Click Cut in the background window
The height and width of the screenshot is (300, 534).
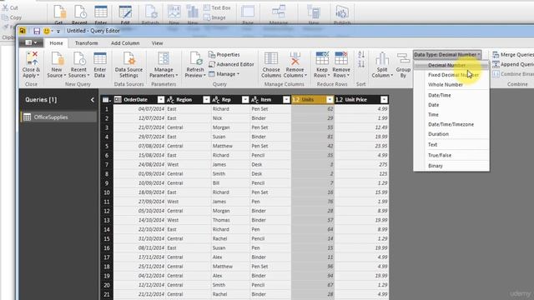pos(10,7)
